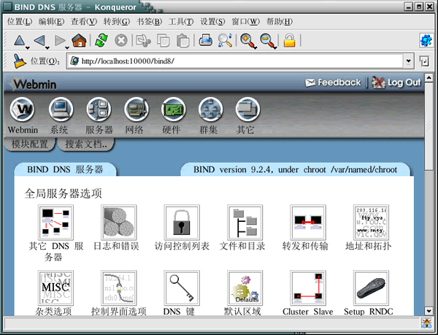The height and width of the screenshot is (335, 438).
Task: Click the Copy toolbar icon
Action: pos(163,40)
